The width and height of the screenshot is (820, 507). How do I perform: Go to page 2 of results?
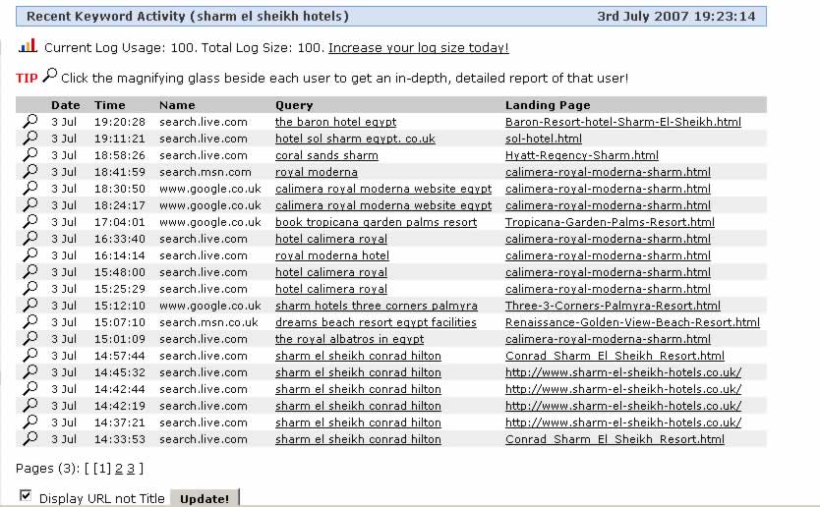click(119, 469)
